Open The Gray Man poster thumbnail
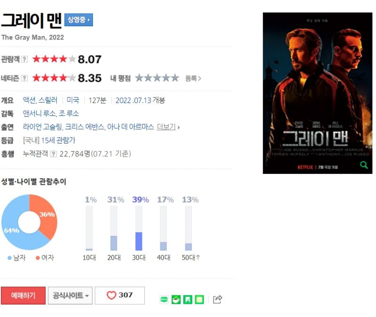Image resolution: width=376 pixels, height=317 pixels. pos(318,93)
